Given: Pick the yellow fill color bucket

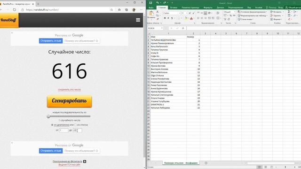Looking at the screenshot, I should [186, 18].
